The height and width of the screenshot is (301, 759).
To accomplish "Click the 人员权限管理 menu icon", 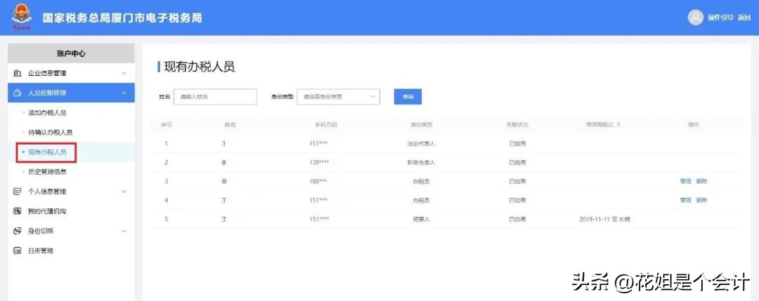I will coord(18,93).
